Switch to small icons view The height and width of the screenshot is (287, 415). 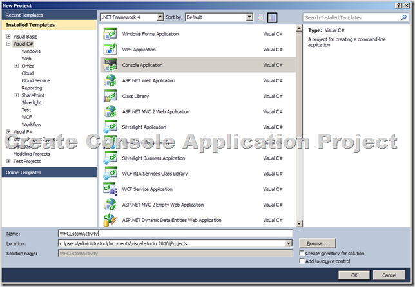pos(261,17)
